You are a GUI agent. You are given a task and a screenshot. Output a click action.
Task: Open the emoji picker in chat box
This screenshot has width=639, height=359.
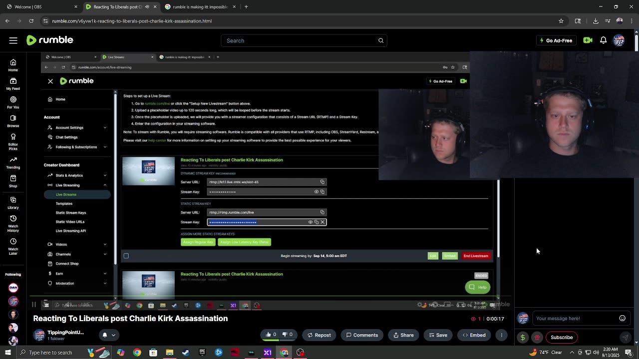[x=622, y=318]
